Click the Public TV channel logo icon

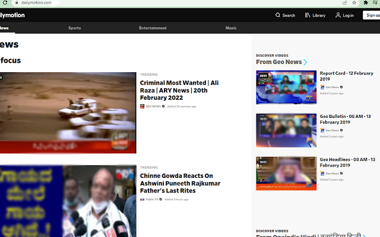pos(142,200)
